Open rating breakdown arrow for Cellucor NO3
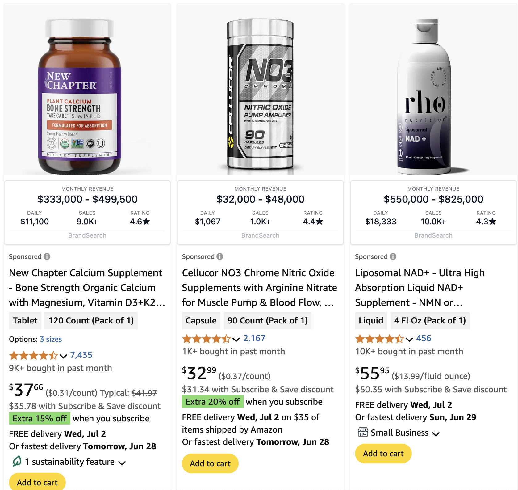Image resolution: width=518 pixels, height=490 pixels. [x=236, y=340]
